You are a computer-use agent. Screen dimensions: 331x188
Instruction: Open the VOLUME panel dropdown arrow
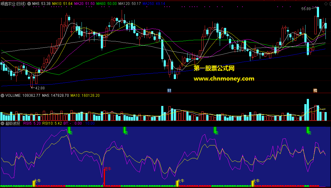click(x=2, y=96)
